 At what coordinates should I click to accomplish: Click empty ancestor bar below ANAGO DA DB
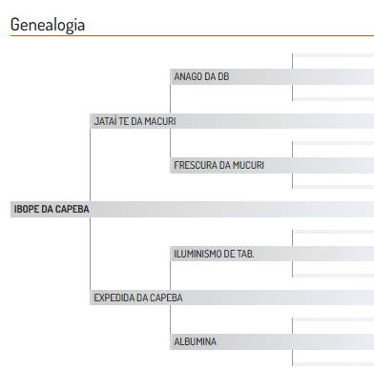[333, 99]
